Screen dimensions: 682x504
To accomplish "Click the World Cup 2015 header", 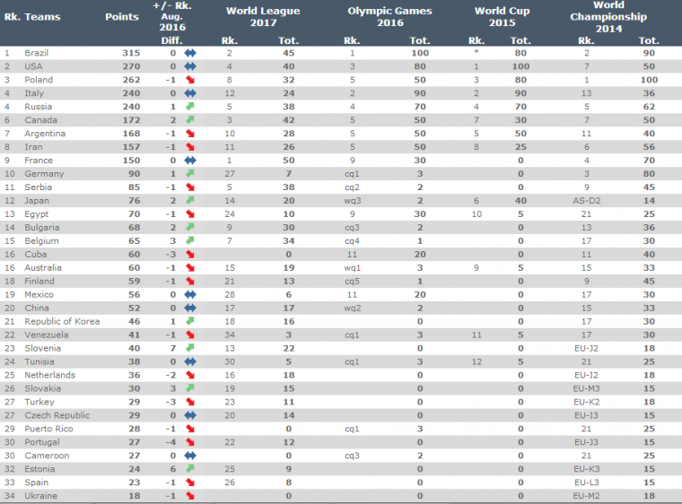I will [x=502, y=16].
